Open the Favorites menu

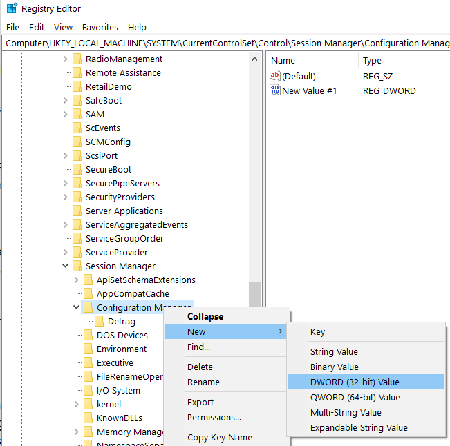[x=100, y=27]
